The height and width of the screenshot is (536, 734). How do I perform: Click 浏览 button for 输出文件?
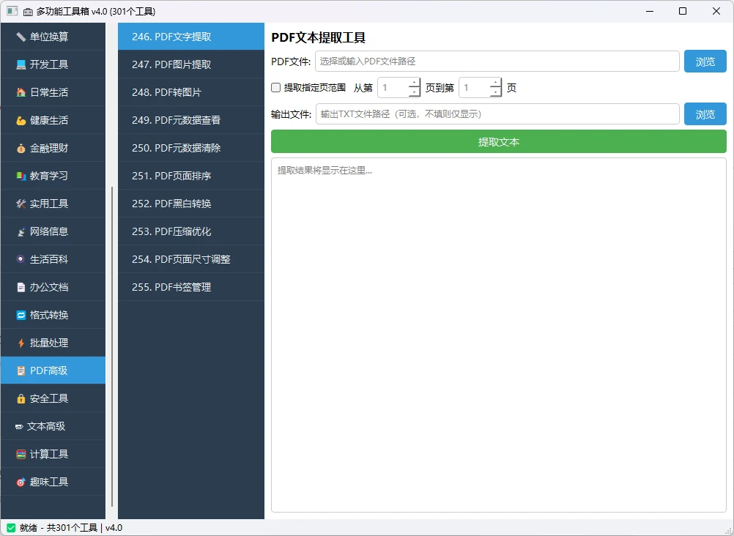pyautogui.click(x=705, y=114)
